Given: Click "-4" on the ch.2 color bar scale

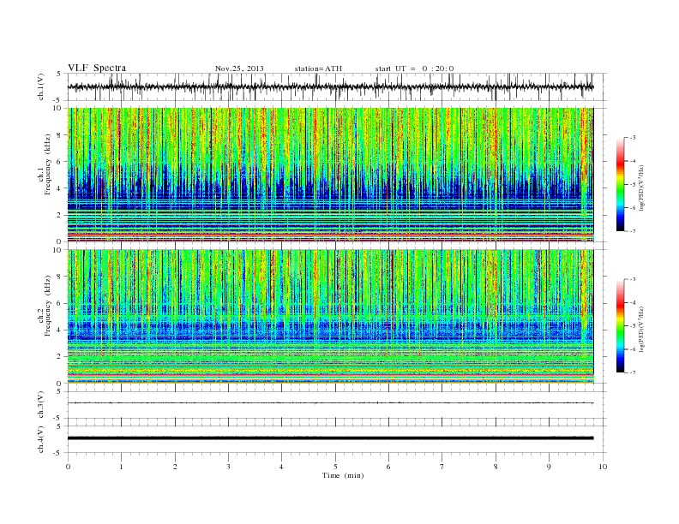Looking at the screenshot, I should point(632,302).
